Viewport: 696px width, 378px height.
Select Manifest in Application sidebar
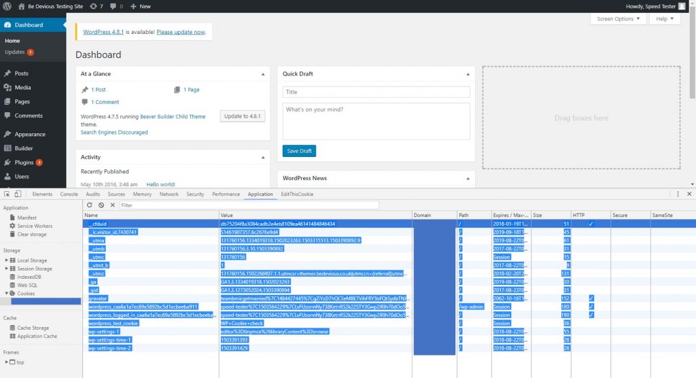click(27, 218)
